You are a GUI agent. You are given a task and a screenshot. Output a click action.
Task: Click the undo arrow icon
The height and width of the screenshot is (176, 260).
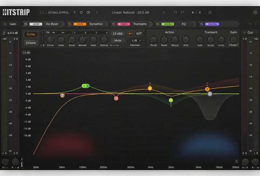click(81, 12)
